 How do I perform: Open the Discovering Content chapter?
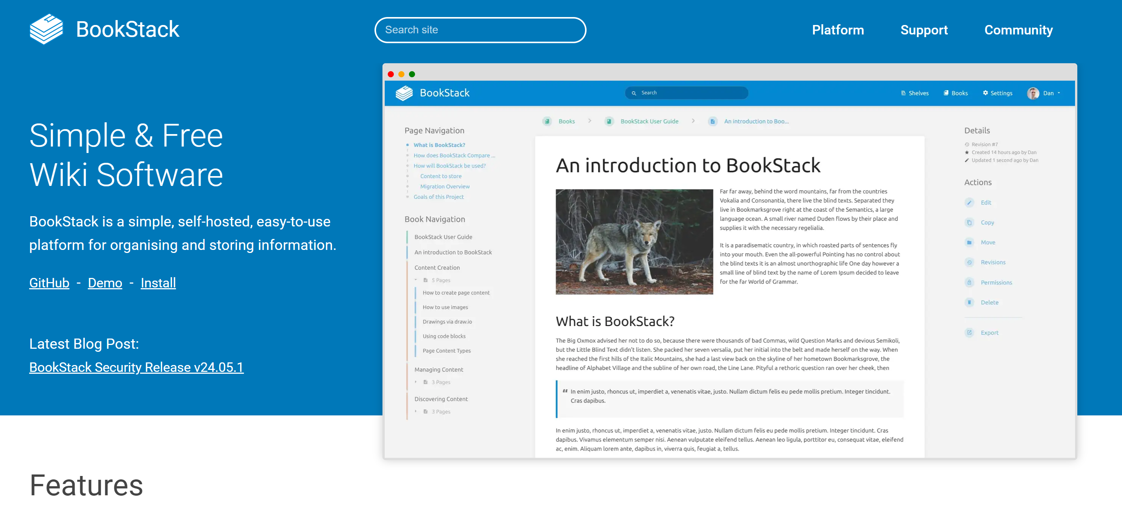(x=441, y=399)
